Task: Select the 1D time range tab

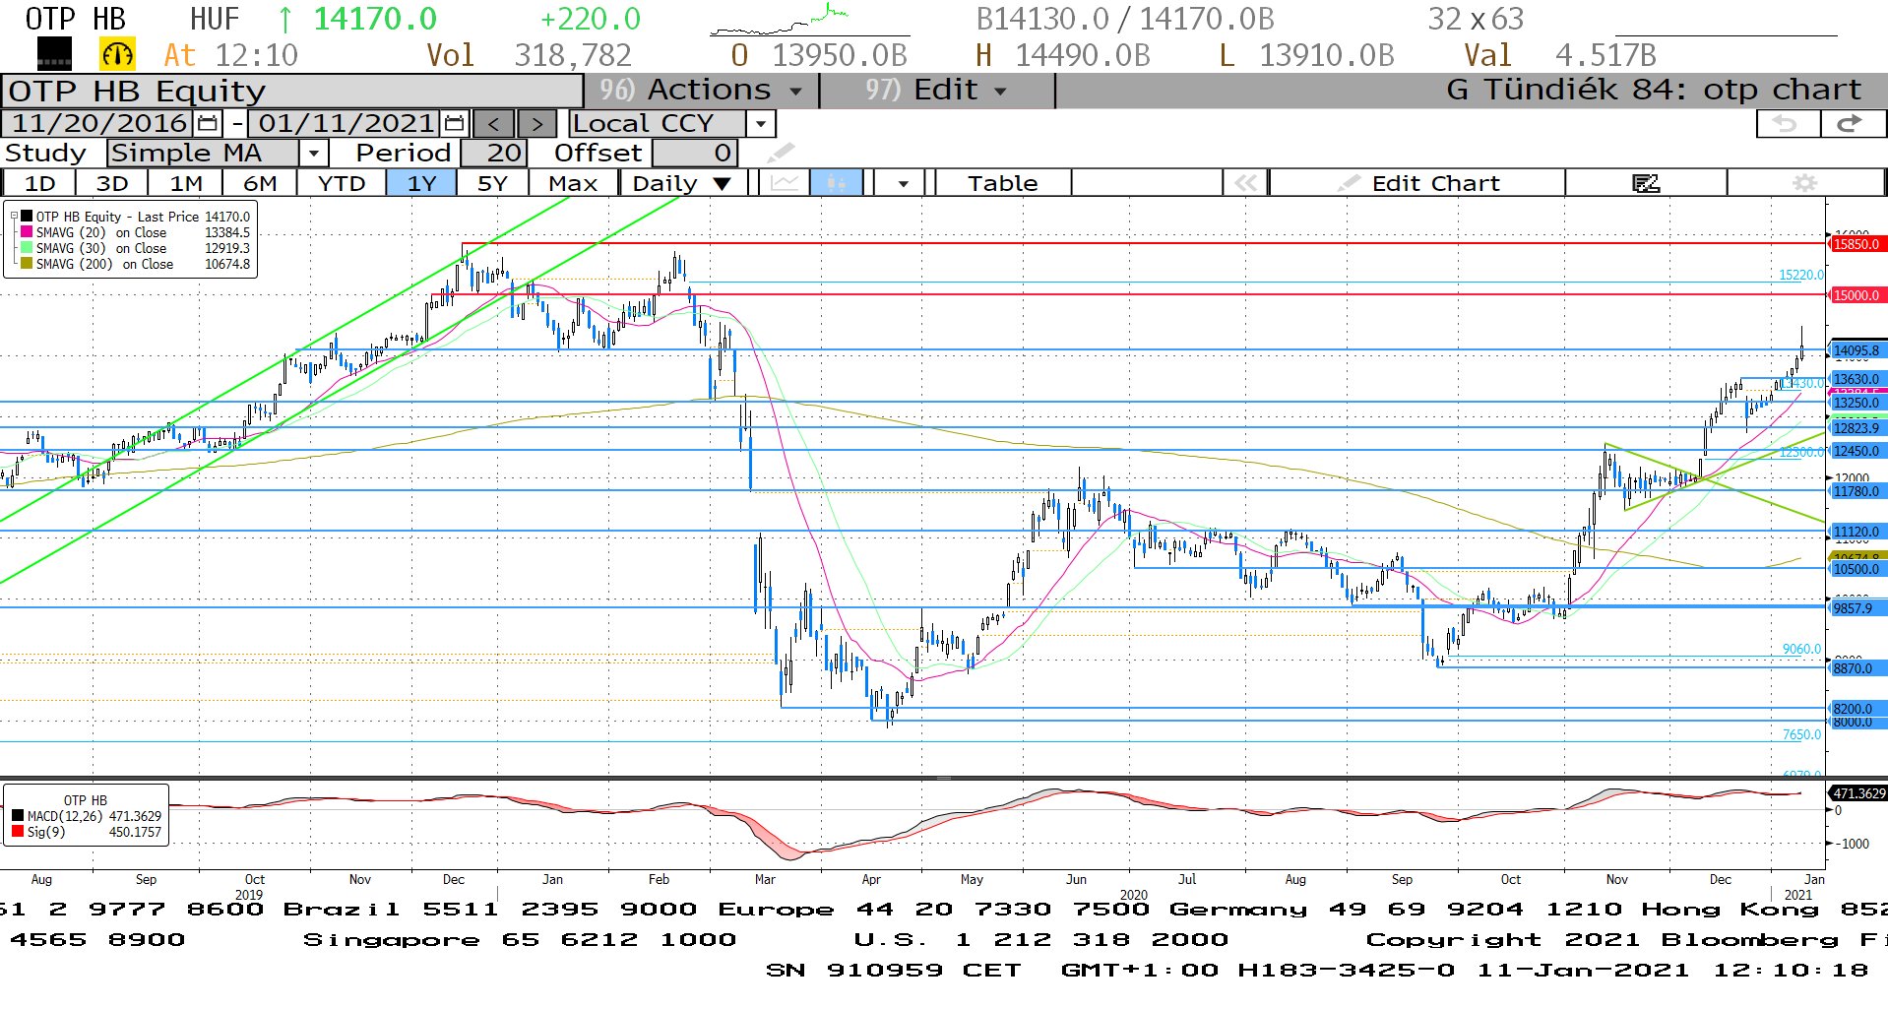Action: tap(39, 183)
